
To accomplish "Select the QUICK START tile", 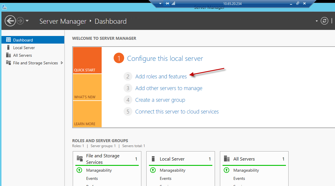I will (87, 60).
